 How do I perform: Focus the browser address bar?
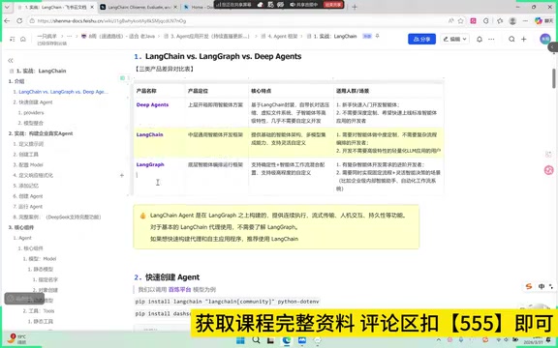[234, 21]
